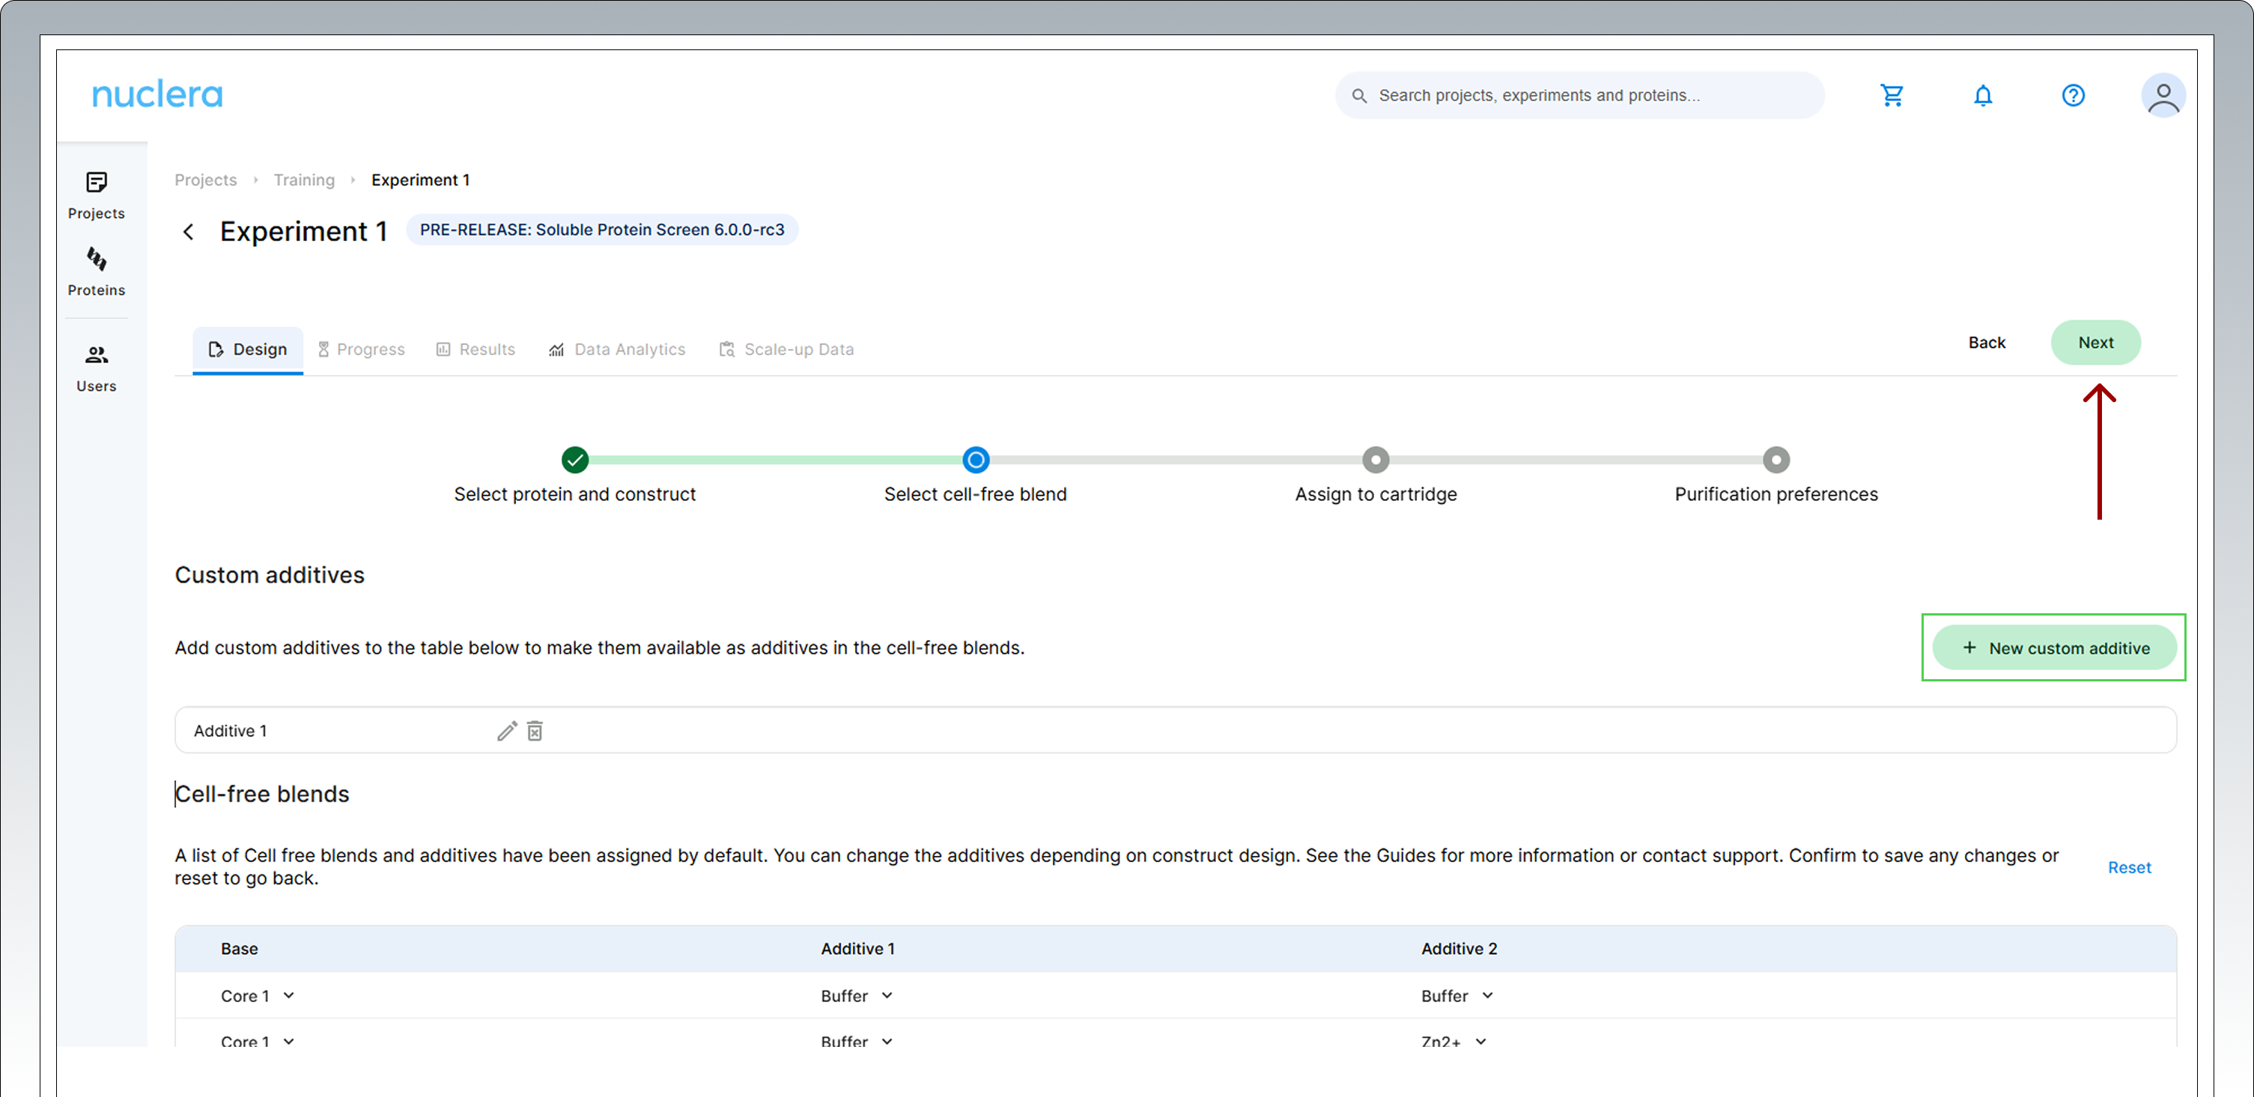Image resolution: width=2254 pixels, height=1097 pixels.
Task: Delete Additive 1 with the trash icon
Action: (x=535, y=730)
